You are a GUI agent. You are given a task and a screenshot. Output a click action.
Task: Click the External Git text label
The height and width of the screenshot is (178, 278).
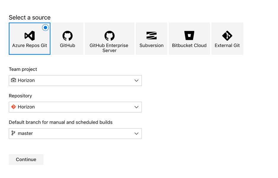tap(227, 46)
